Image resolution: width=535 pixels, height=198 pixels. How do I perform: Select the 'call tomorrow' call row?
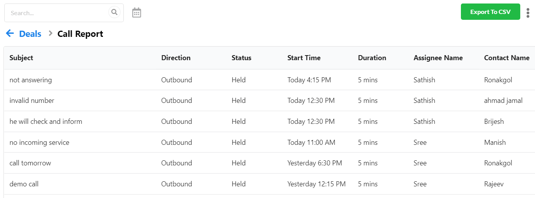[x=269, y=163]
